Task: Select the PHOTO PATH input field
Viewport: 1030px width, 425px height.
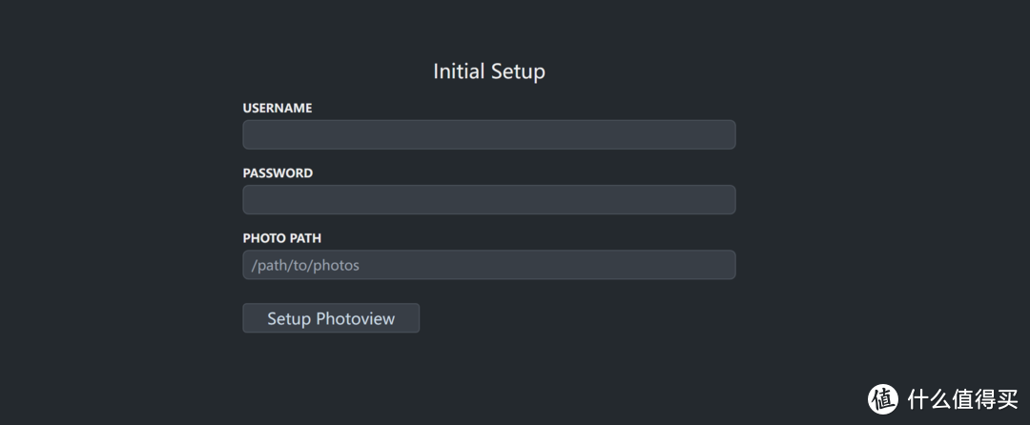Action: coord(488,265)
